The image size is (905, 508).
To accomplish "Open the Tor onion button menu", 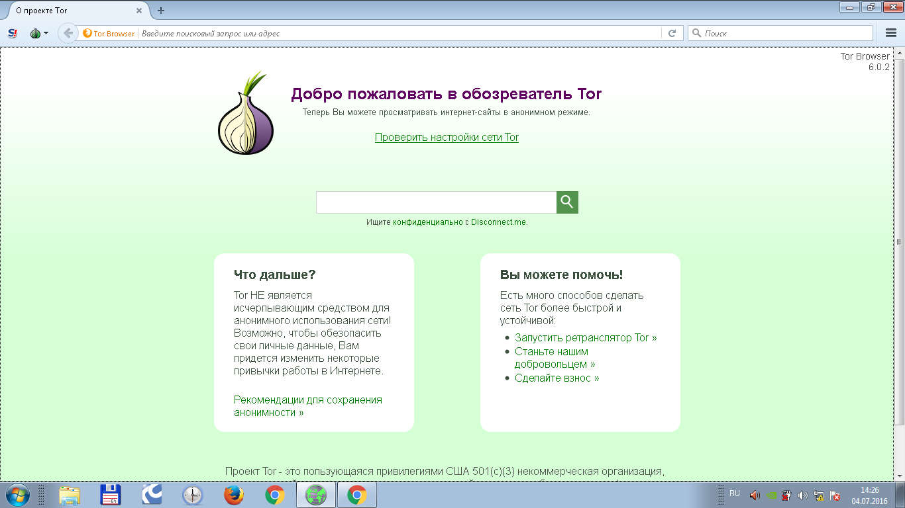I will 39,33.
